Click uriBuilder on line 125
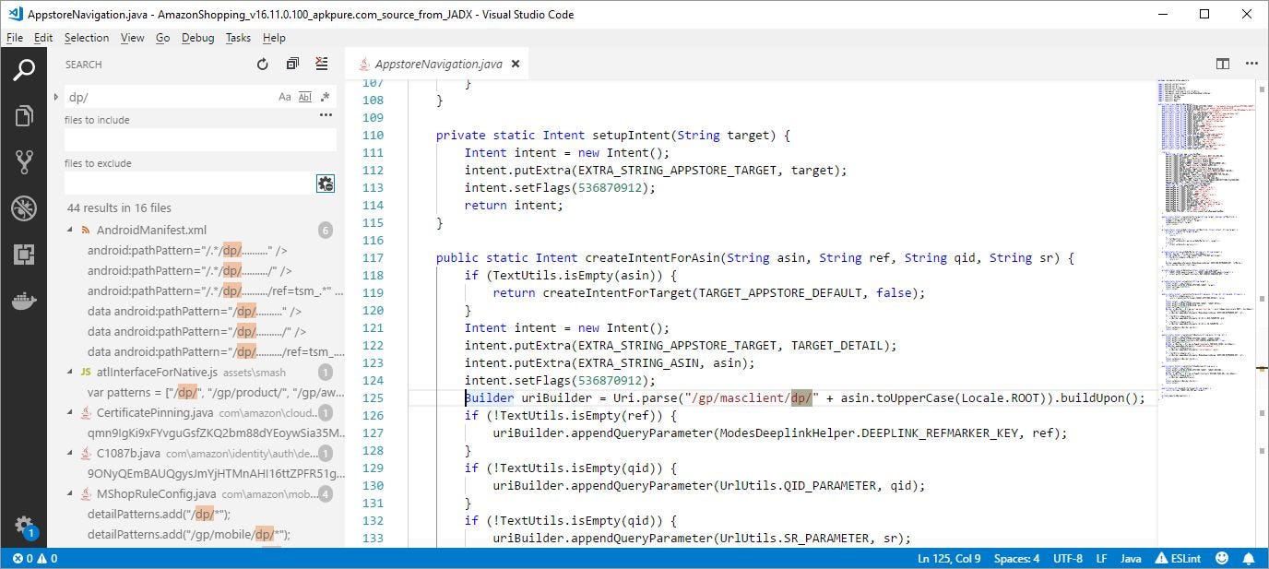This screenshot has width=1269, height=569. coord(557,398)
